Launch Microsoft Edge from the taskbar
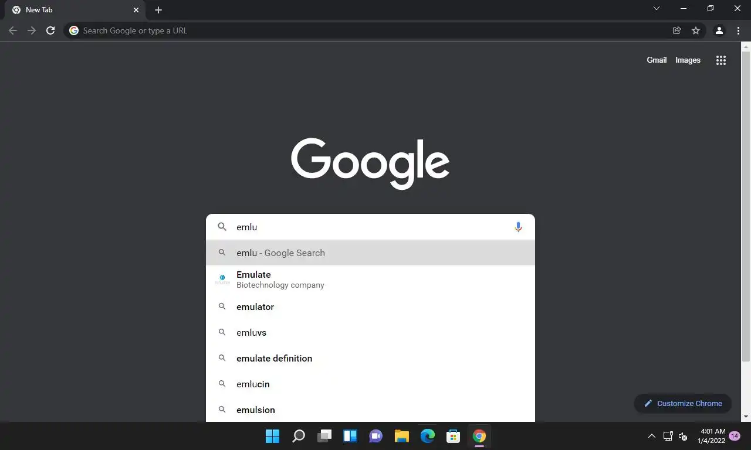The width and height of the screenshot is (751, 450). pyautogui.click(x=428, y=436)
